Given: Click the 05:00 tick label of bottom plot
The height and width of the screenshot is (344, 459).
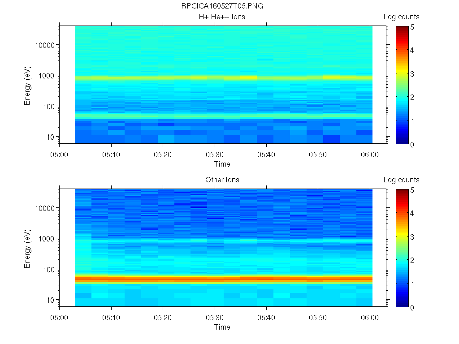Looking at the screenshot, I should pyautogui.click(x=59, y=318).
